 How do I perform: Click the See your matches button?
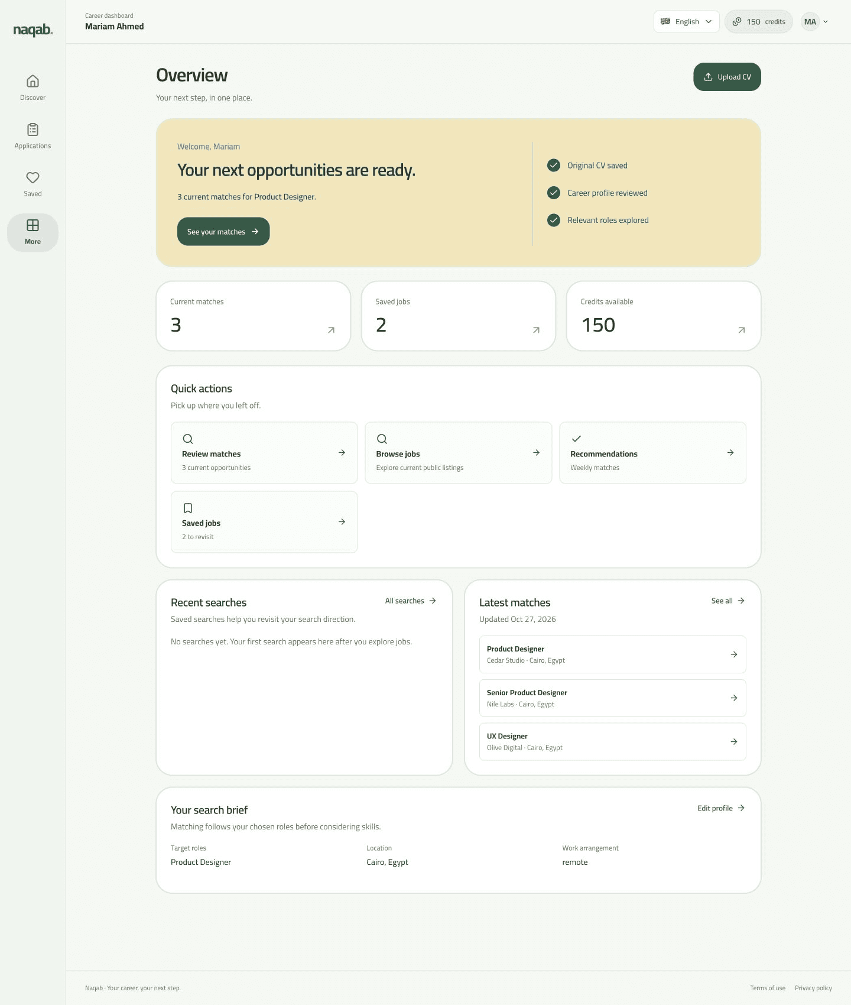[x=223, y=232]
